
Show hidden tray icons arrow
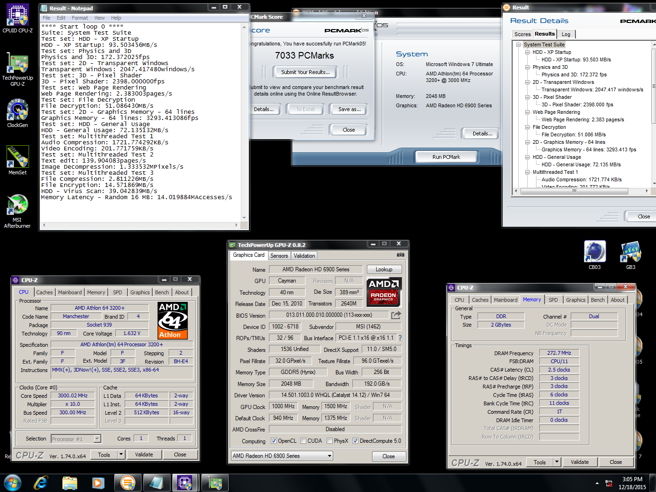[597, 483]
